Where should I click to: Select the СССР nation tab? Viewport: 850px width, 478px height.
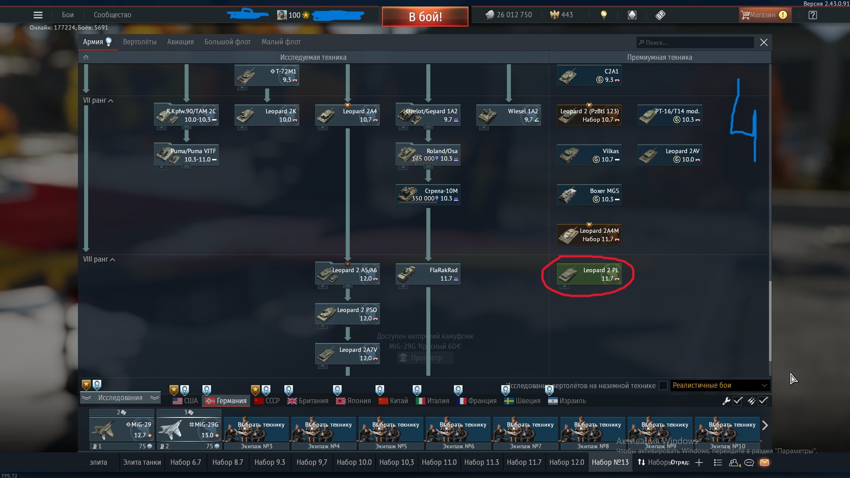pos(267,401)
